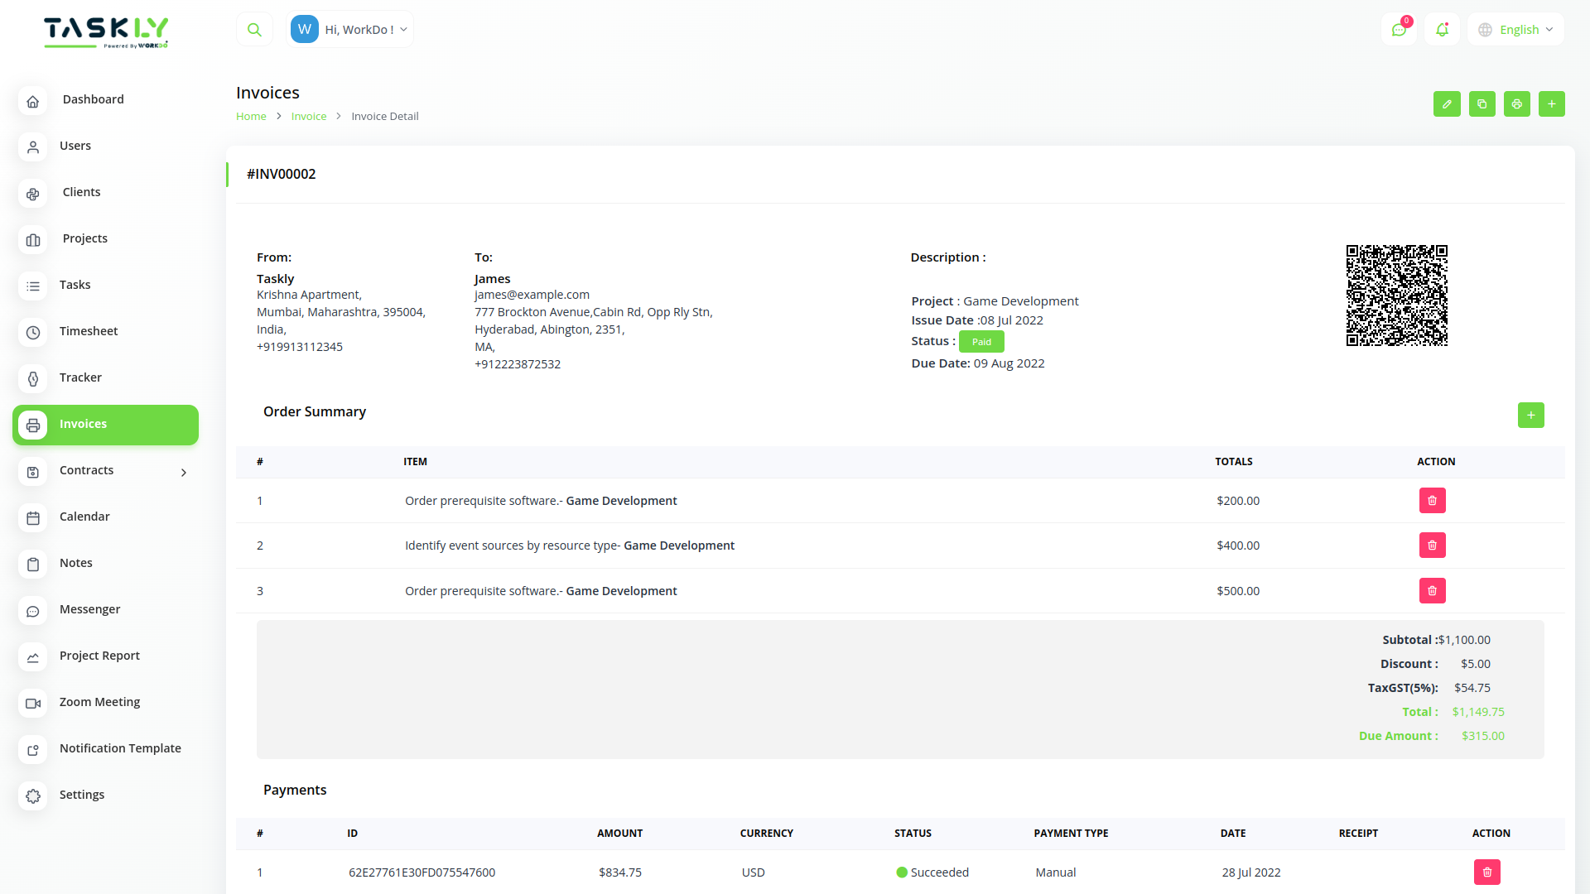Click the search magnifier icon

254,30
